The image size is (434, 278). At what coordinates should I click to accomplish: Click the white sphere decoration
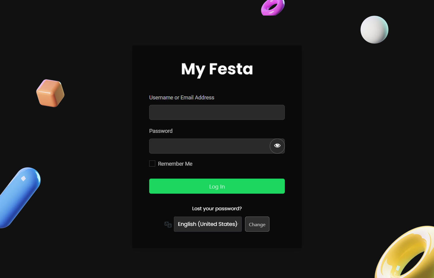[x=374, y=30]
